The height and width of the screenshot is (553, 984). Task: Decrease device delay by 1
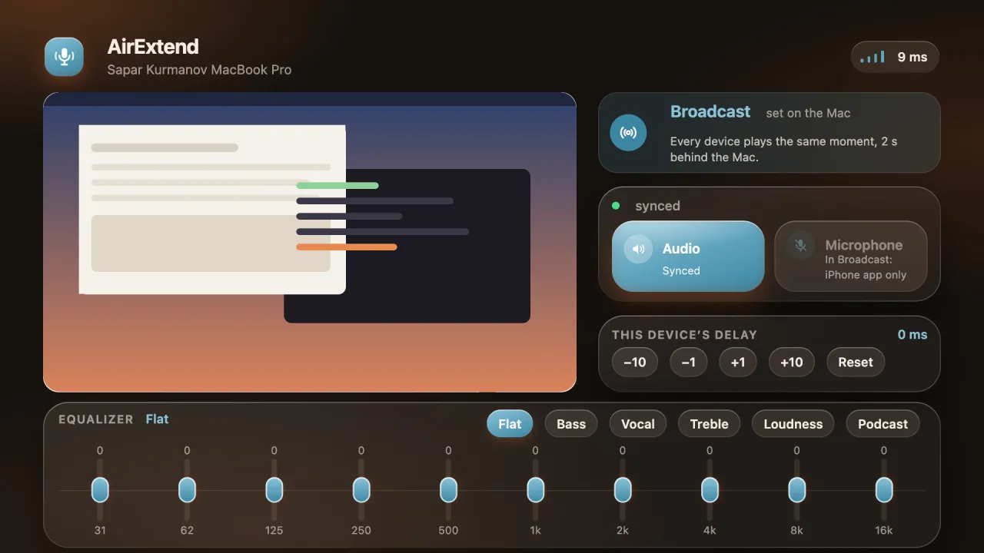click(689, 363)
